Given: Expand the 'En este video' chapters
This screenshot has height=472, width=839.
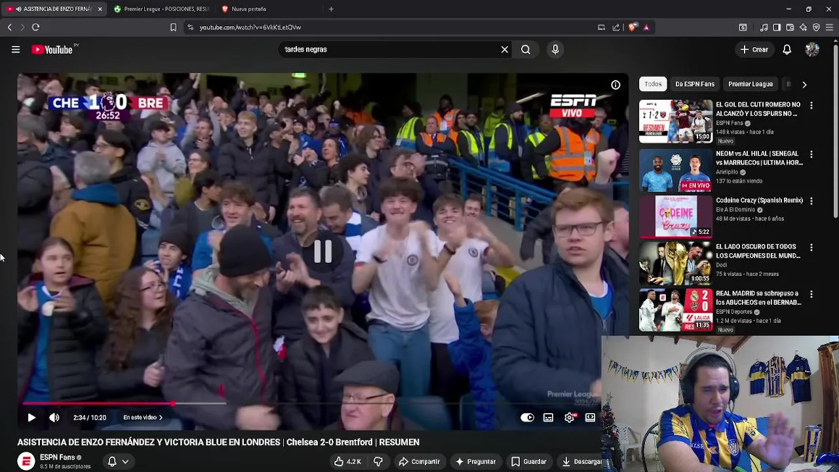Looking at the screenshot, I should pos(143,418).
